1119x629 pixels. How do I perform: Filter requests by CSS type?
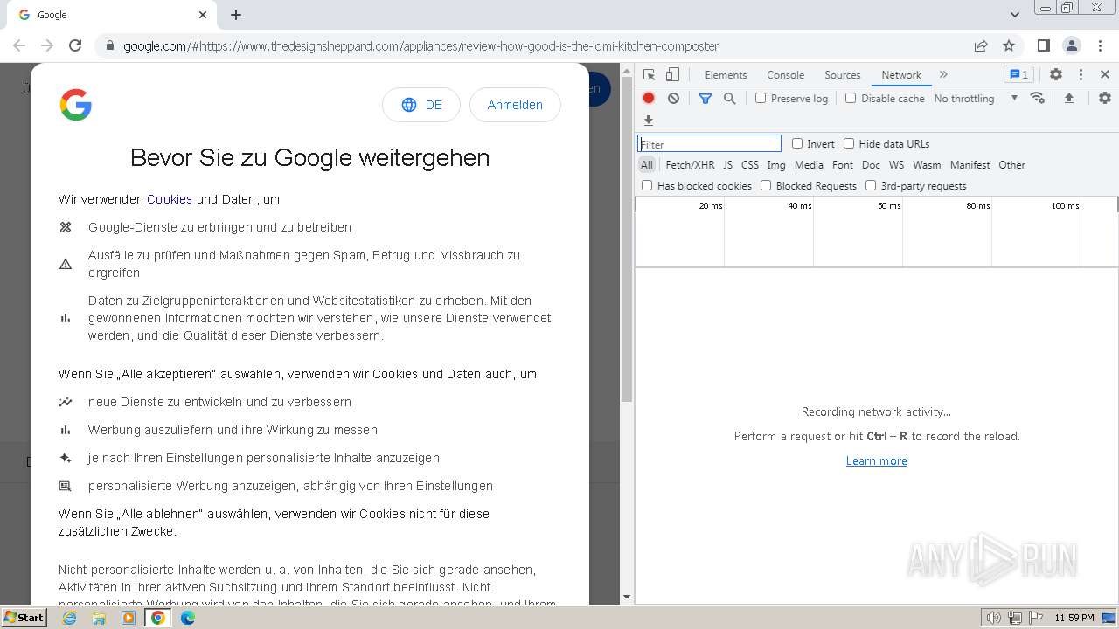tap(750, 165)
